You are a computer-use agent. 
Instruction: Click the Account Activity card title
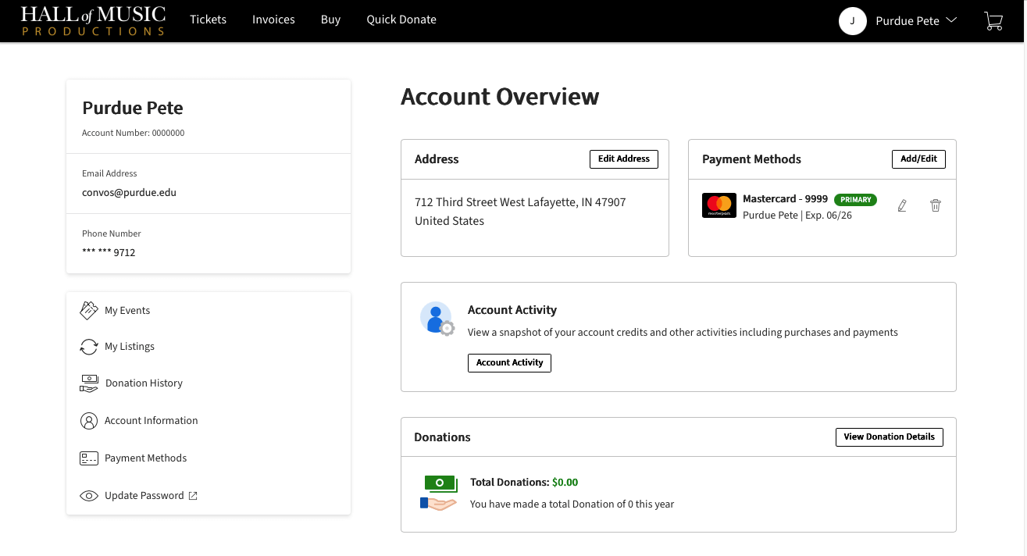[512, 310]
